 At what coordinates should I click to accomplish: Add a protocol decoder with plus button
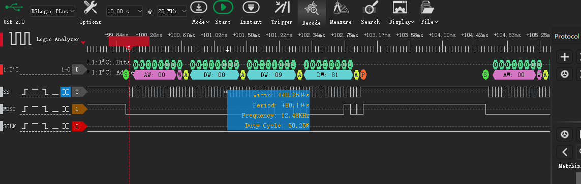point(565,57)
